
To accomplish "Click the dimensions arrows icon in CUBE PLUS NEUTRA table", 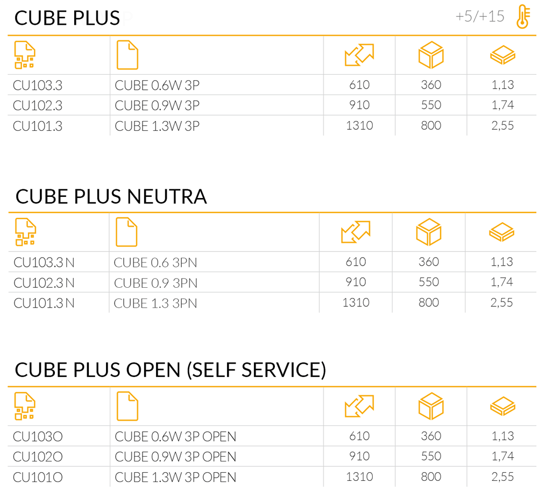I will 356,232.
